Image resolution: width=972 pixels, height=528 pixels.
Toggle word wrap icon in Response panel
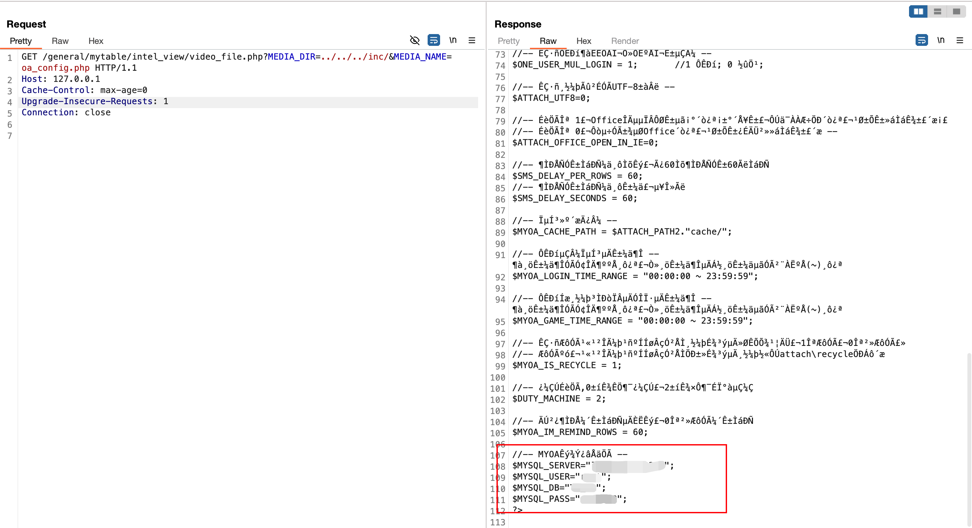(921, 40)
